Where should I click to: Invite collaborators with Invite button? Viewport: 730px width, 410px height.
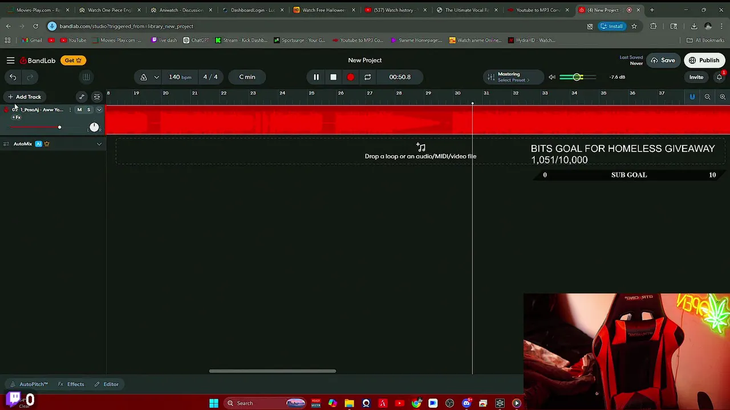696,77
